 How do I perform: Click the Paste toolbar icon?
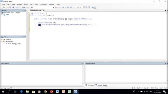click(x=19, y=8)
